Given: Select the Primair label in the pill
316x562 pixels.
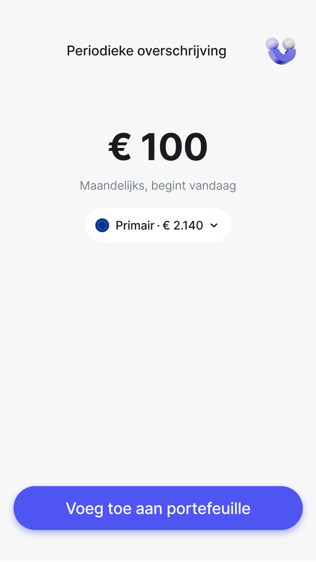Looking at the screenshot, I should click(x=134, y=225).
